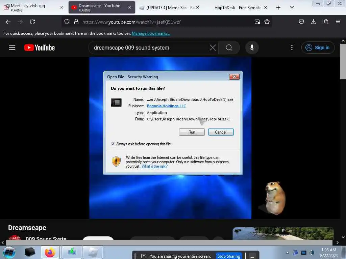Viewport: 346px width, 259px height.
Task: List all tabs with chevron dropdown
Action: 292,7
